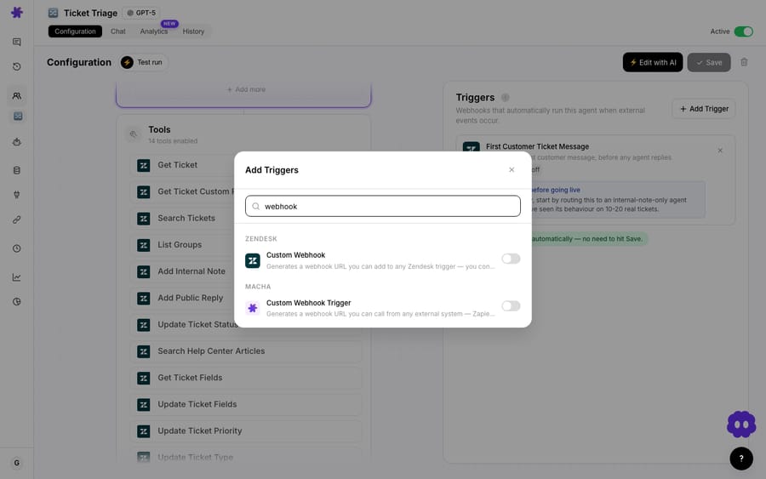Click the Zendesk icon next to Add Internal Note
Screen dimensions: 766x479
pyautogui.click(x=144, y=271)
